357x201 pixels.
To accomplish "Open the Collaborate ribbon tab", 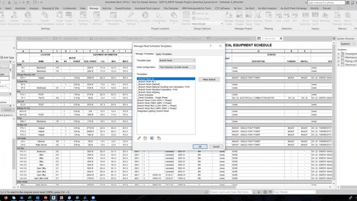I will [x=69, y=8].
